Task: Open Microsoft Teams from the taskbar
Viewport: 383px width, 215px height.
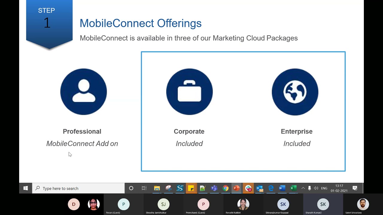Action: pyautogui.click(x=214, y=188)
